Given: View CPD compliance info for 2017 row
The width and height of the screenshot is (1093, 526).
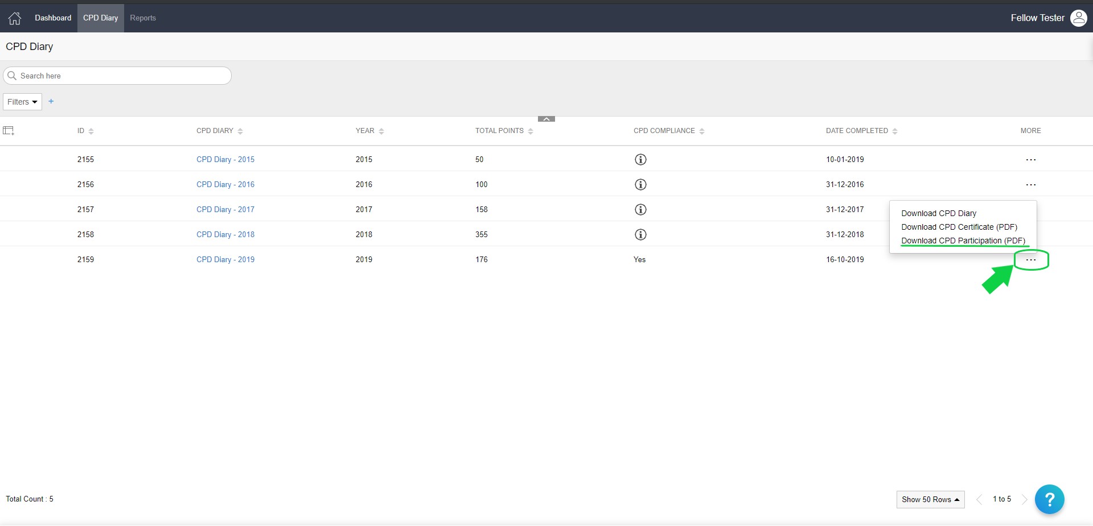Looking at the screenshot, I should [640, 210].
